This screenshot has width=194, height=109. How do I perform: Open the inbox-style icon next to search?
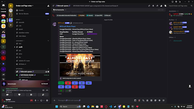(x=165, y=6)
